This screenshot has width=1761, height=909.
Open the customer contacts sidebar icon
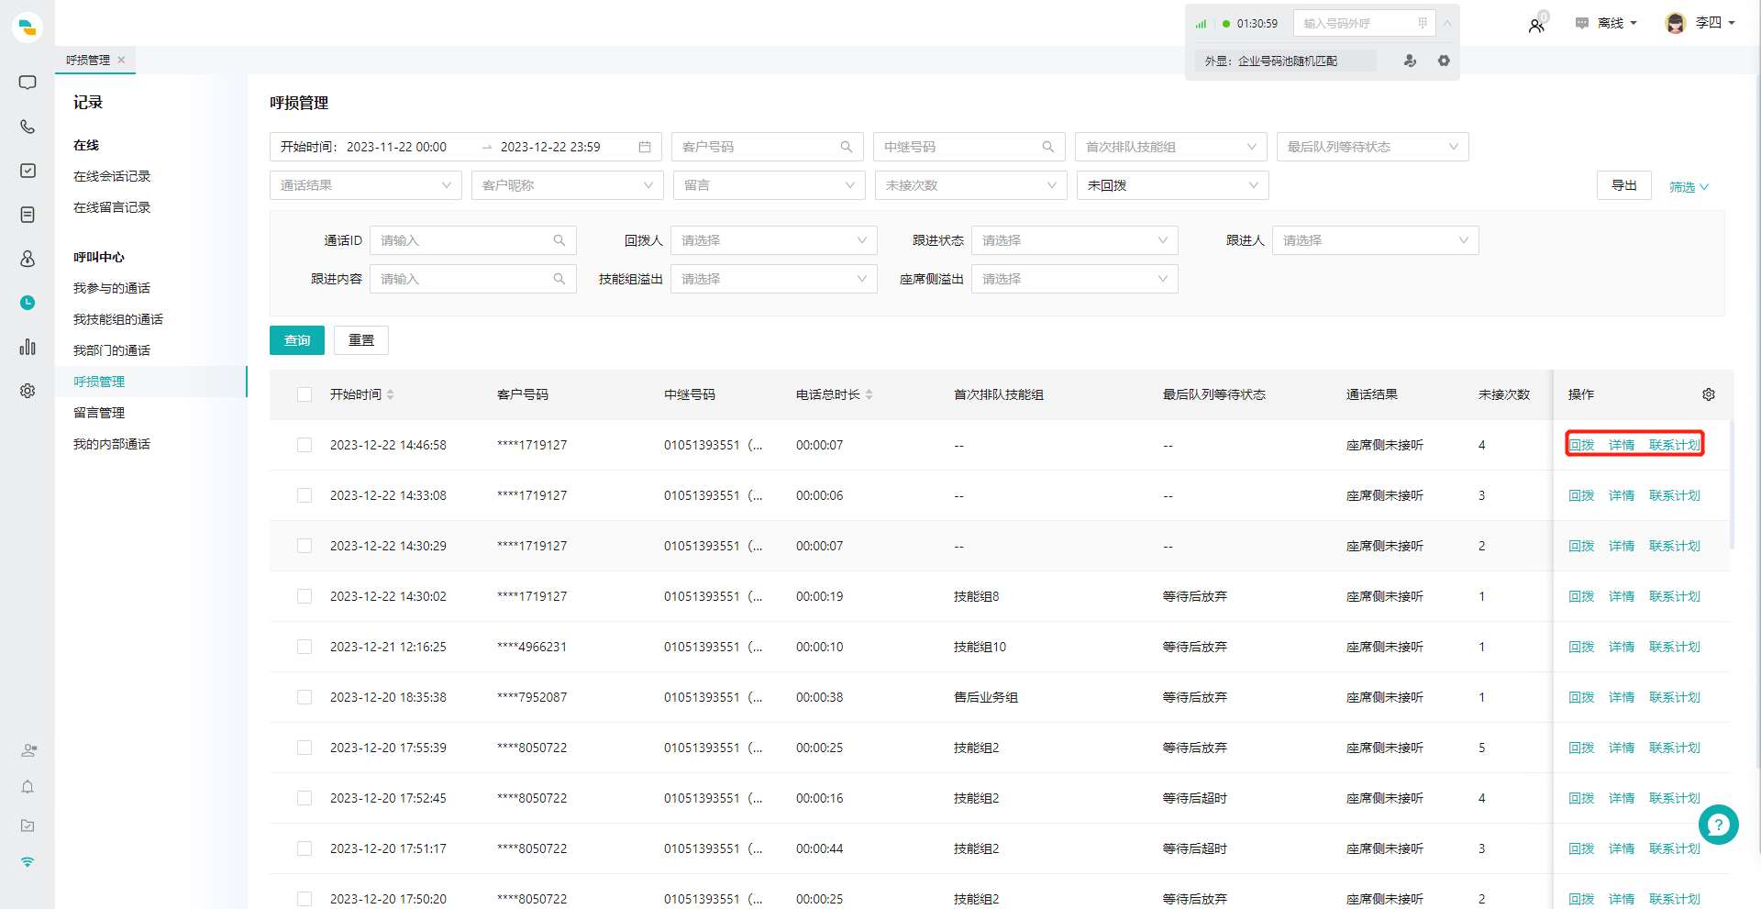pos(28,259)
